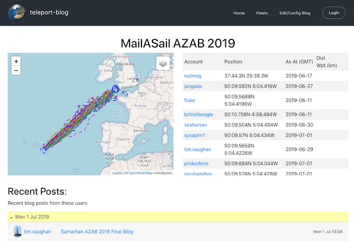Collapse the Mon 1 Jul 2019 section
The image size is (354, 241).
click(12, 217)
